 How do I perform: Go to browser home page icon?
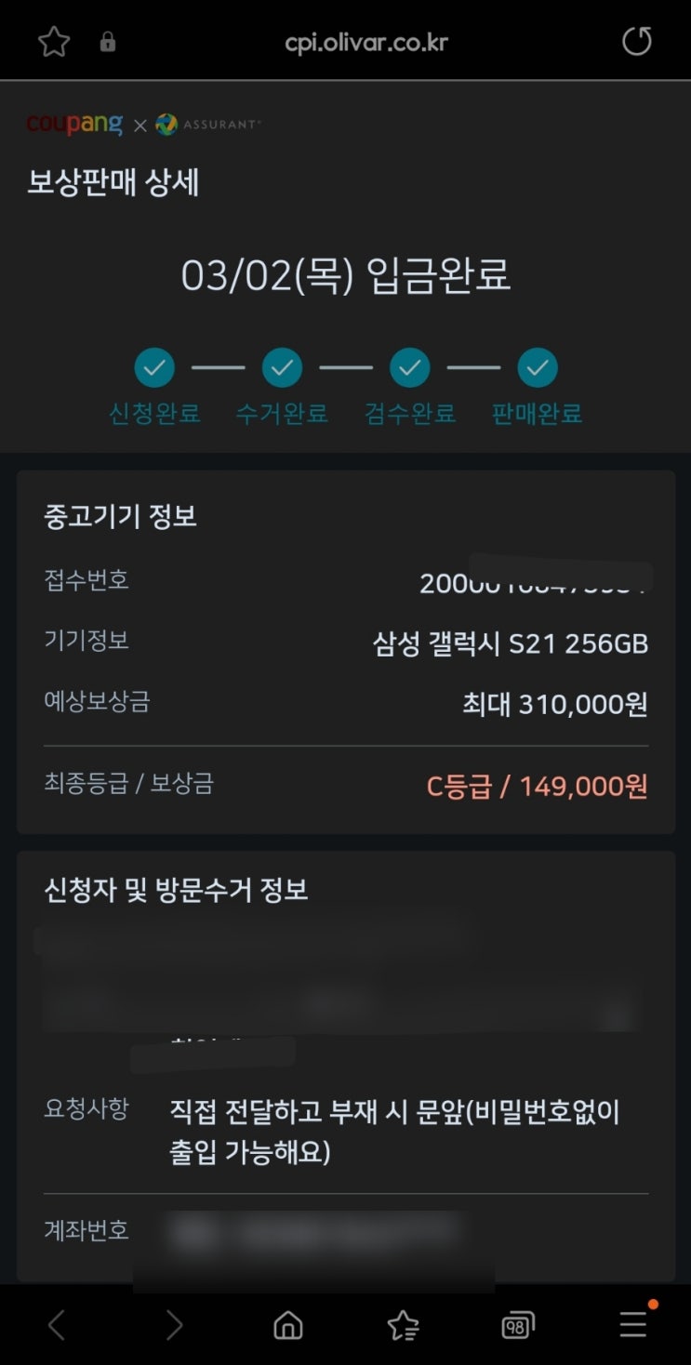[288, 1325]
